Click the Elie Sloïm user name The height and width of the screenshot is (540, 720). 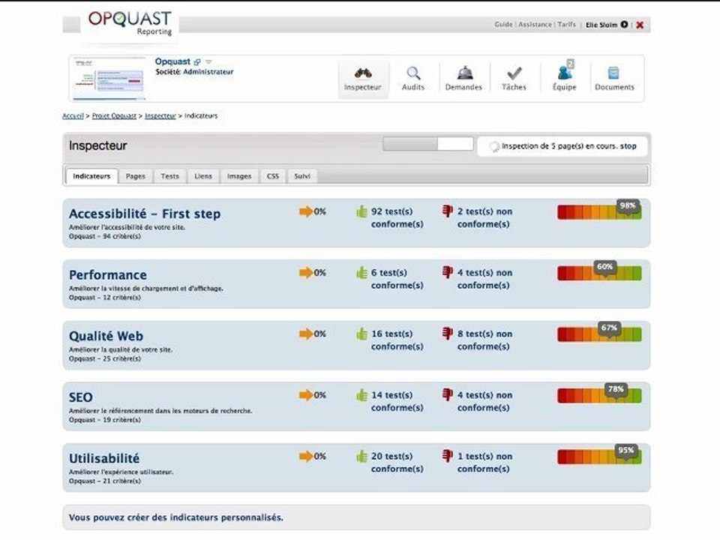[x=601, y=25]
